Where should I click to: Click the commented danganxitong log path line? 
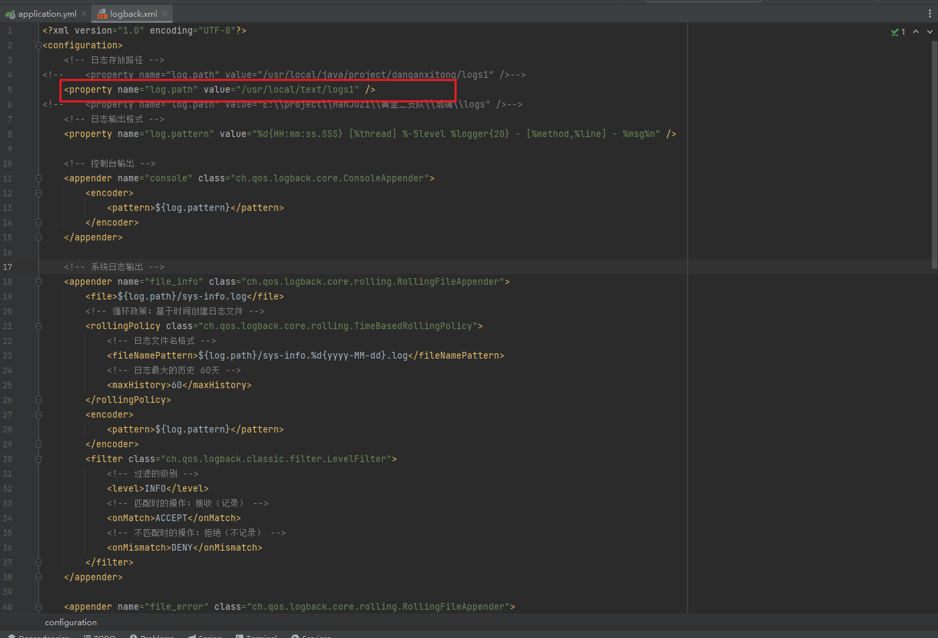pyautogui.click(x=284, y=75)
